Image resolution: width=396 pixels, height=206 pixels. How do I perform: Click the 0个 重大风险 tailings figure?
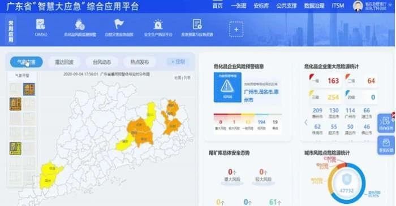coord(232,175)
